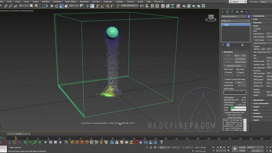This screenshot has height=153, width=272.
Task: Toggle 3D Snaps icon
Action: point(98,6)
